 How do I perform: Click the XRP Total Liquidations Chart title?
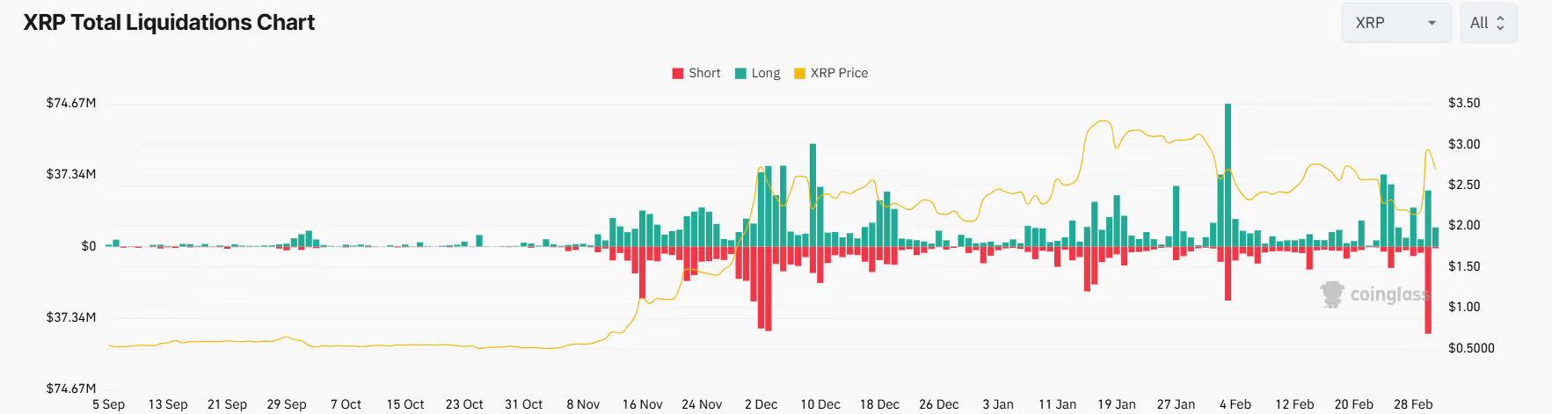coord(169,23)
